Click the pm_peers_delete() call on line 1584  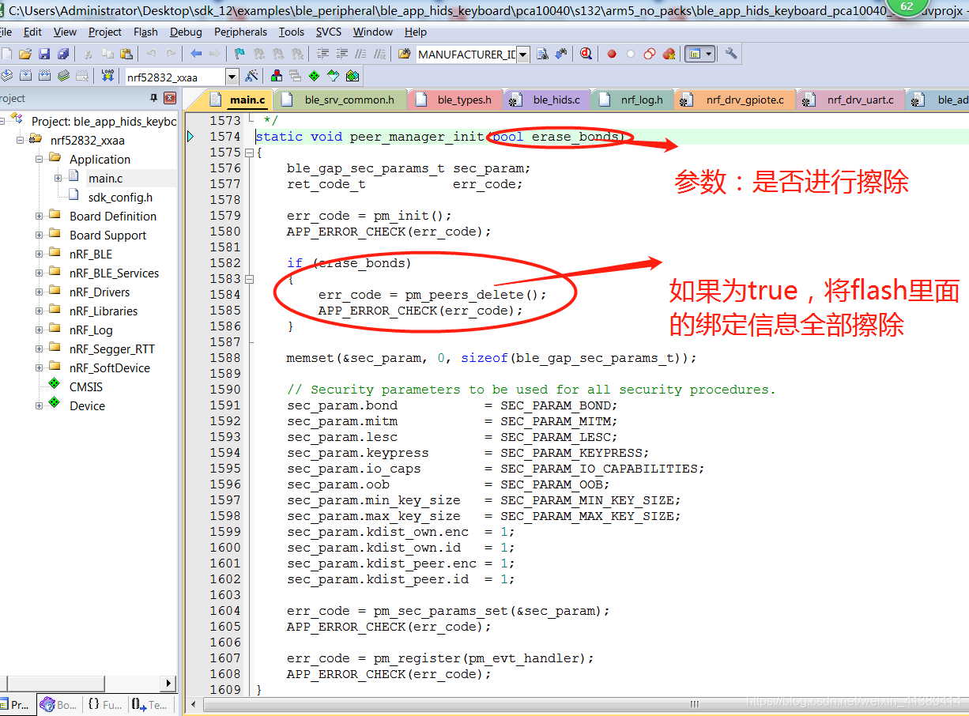click(476, 295)
